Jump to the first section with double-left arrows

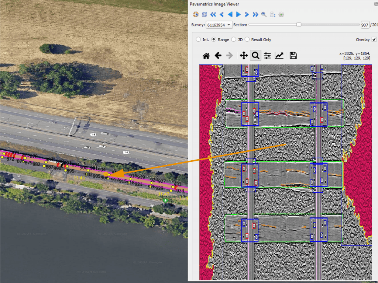click(213, 14)
